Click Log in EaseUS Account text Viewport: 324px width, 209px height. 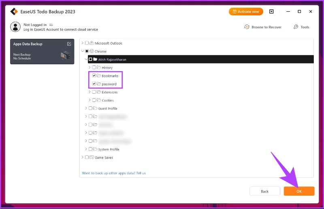tap(61, 30)
